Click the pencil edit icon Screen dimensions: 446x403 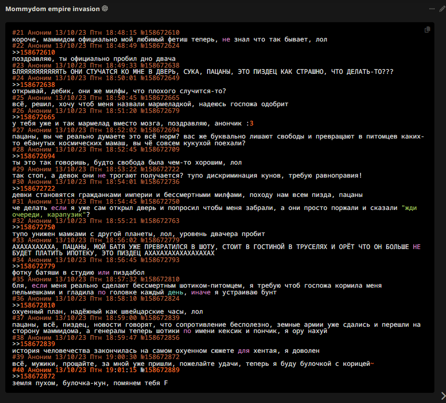(442, 9)
